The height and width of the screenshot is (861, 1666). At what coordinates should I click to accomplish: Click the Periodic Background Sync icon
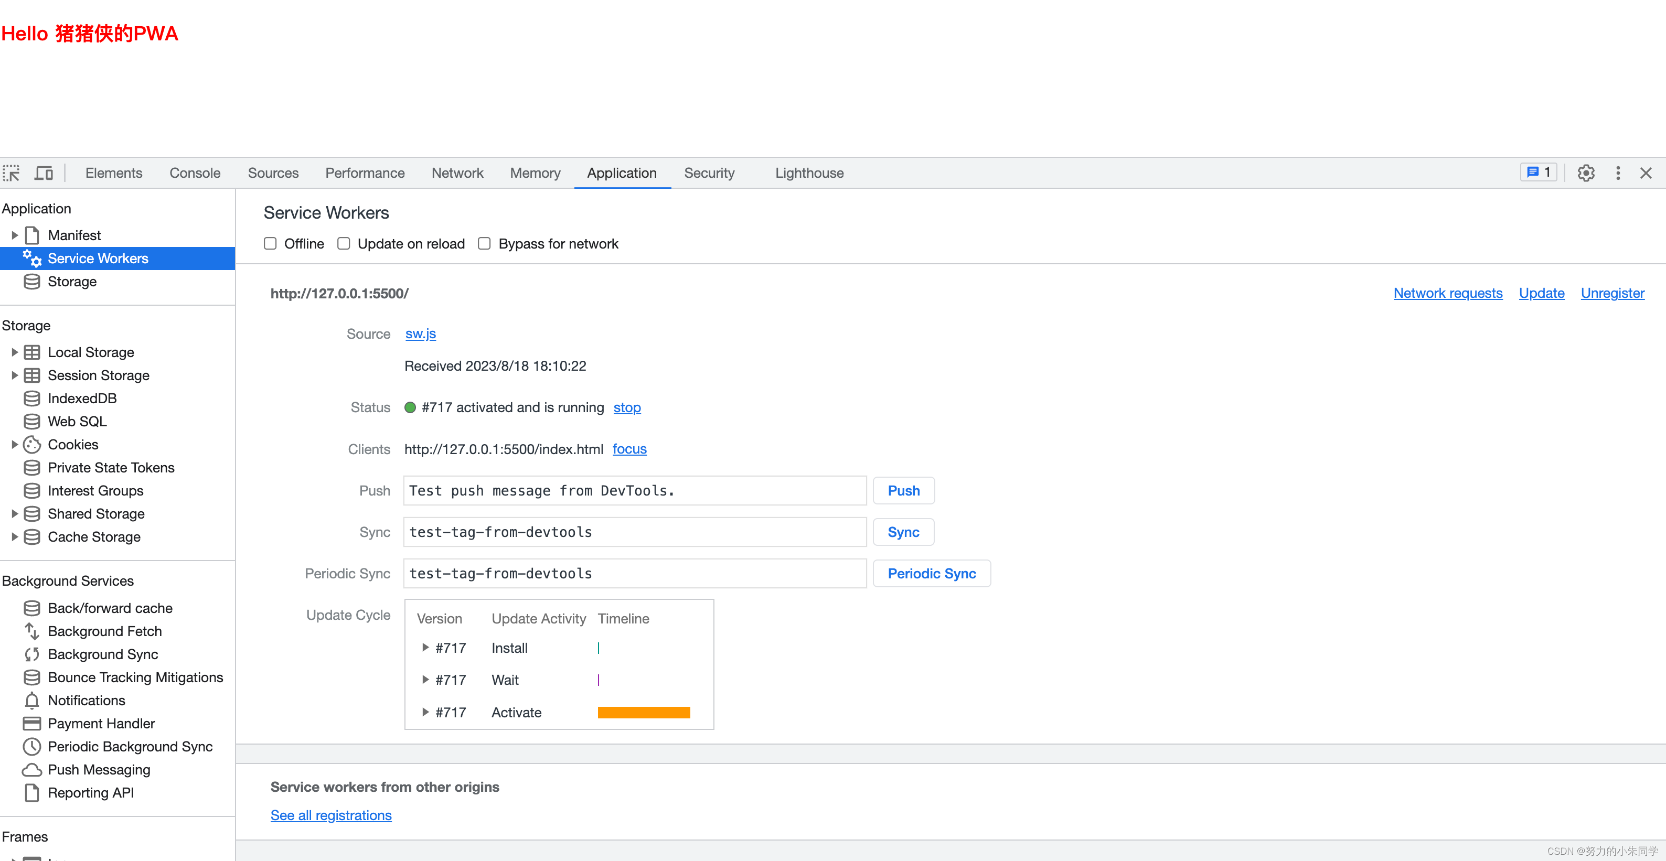tap(31, 746)
